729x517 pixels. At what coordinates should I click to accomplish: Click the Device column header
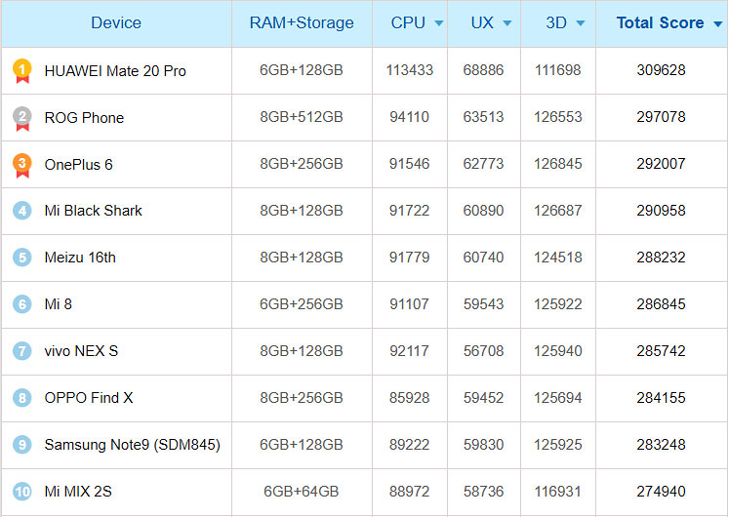116,22
